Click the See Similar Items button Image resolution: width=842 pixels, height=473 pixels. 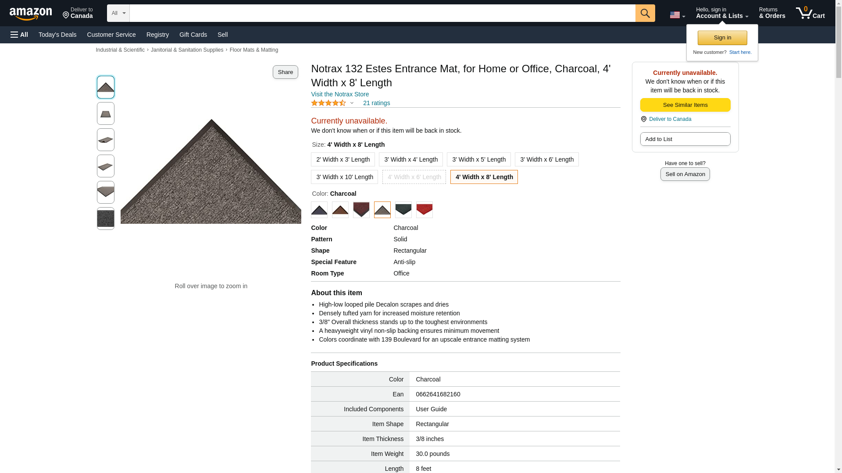[x=685, y=105]
